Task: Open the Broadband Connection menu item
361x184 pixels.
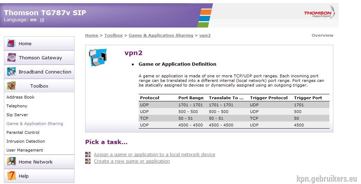Action: [x=39, y=72]
